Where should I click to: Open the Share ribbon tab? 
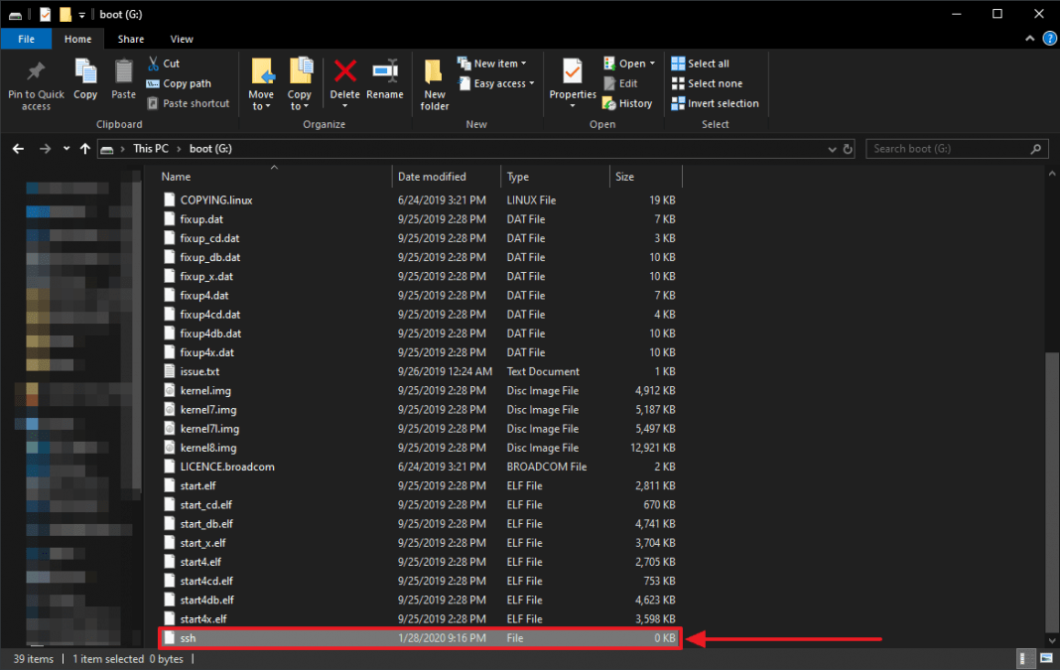[x=131, y=39]
